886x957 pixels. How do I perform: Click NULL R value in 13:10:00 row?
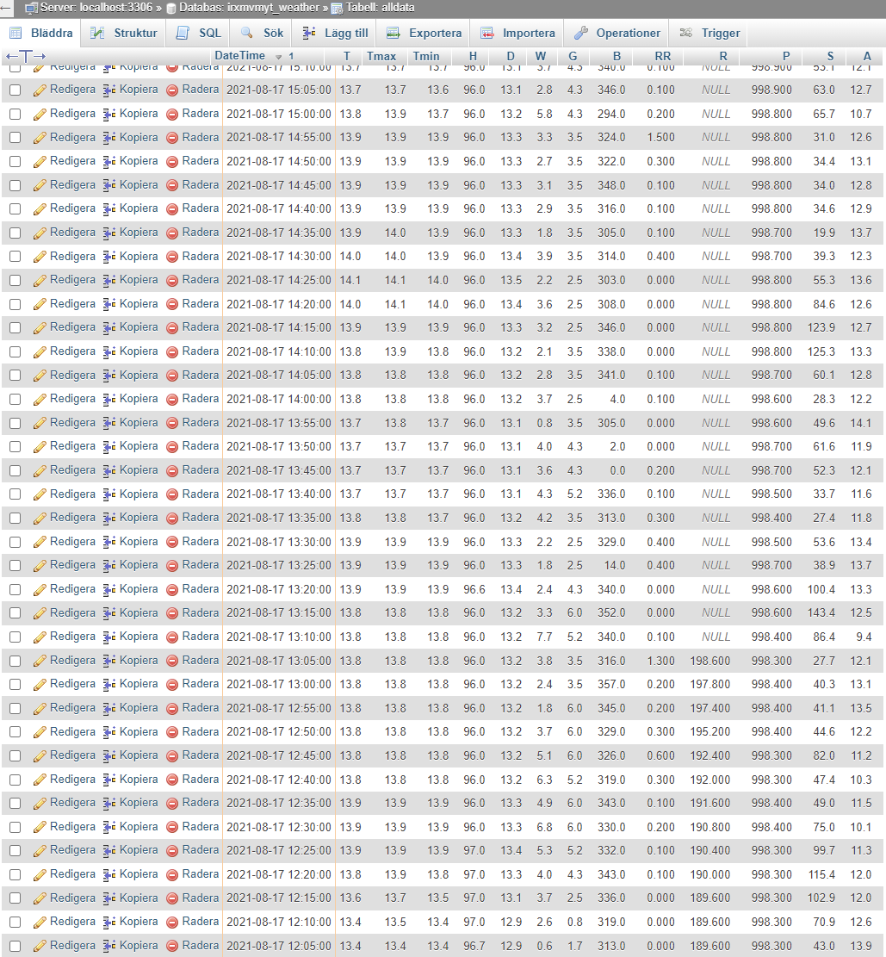[x=716, y=637]
